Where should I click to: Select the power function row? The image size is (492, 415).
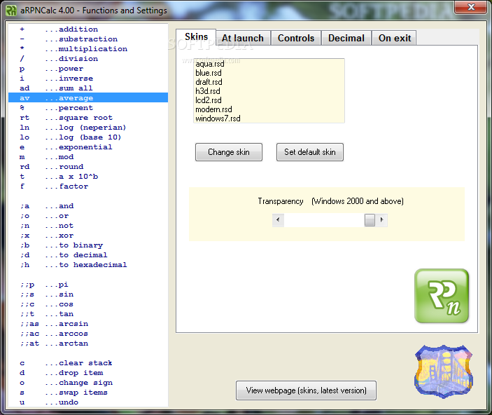[88, 69]
